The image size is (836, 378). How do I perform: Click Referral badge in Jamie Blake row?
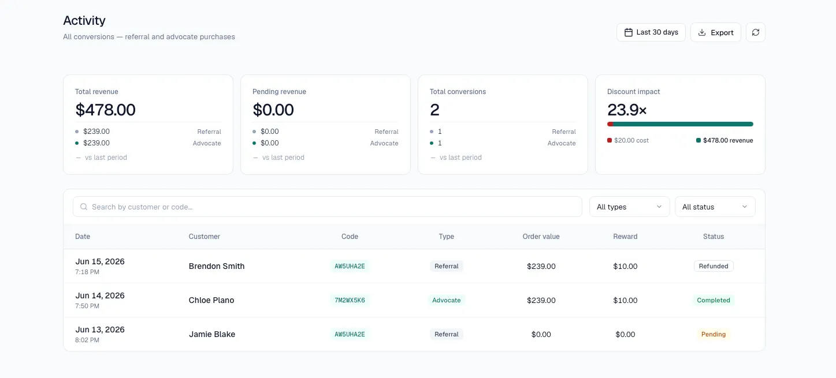tap(447, 334)
